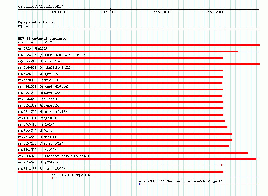Click nsv4734559 (Quan2021) label
268x196 pixels.
(37, 137)
